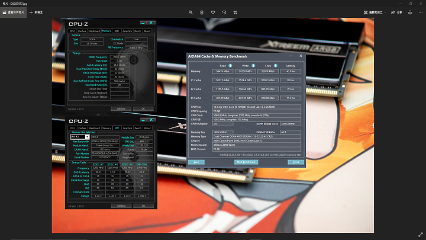Close the lower CPU-Z window with X
The width and height of the screenshot is (426, 240).
(151, 120)
